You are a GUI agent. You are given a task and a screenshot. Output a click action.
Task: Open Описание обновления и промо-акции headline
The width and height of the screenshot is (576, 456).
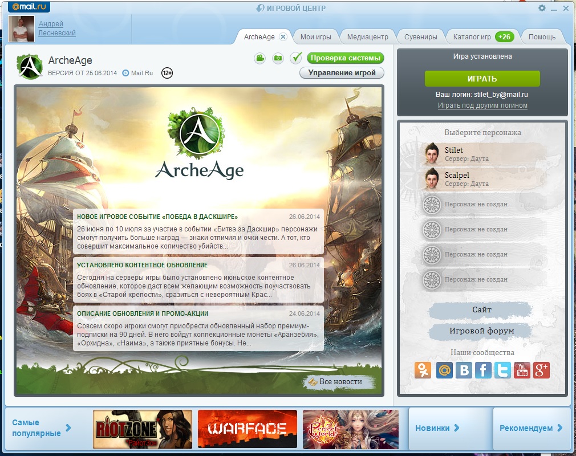click(143, 313)
